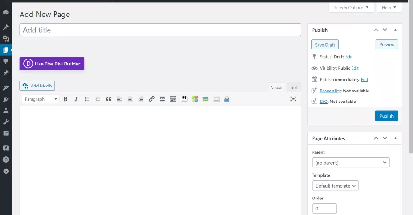
Task: Enter distraction-free fullscreen mode
Action: click(x=293, y=99)
